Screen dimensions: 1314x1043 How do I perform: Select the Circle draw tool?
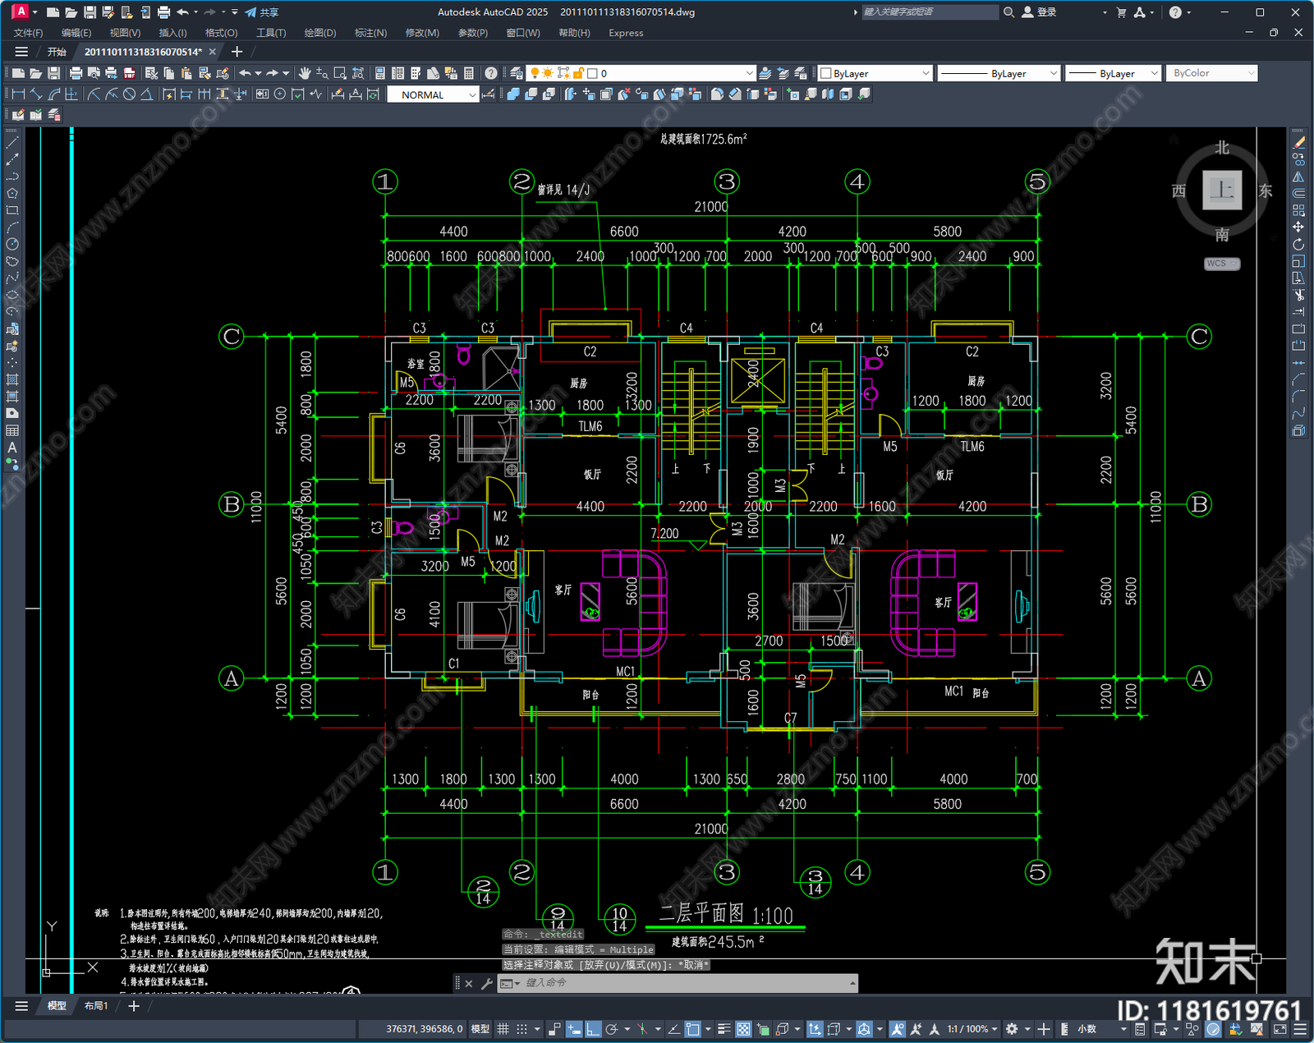click(x=12, y=244)
